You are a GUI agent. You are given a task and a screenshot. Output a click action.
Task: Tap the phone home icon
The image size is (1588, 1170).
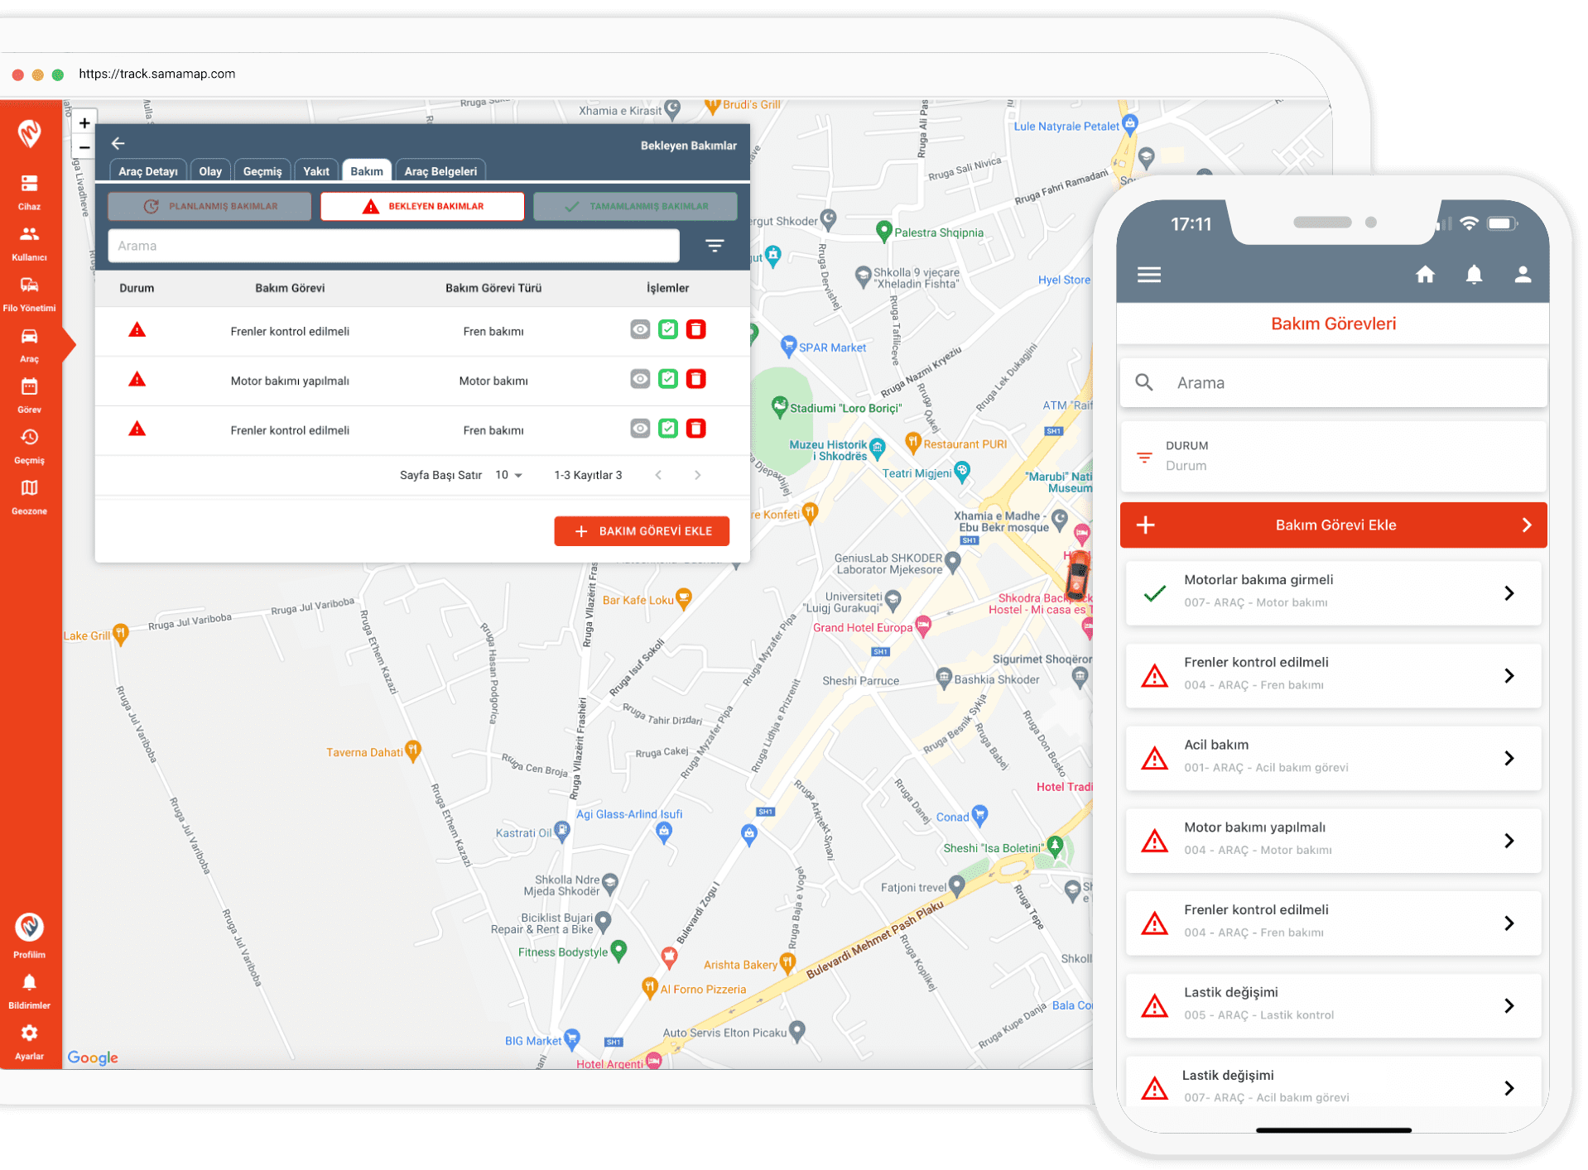(1425, 274)
